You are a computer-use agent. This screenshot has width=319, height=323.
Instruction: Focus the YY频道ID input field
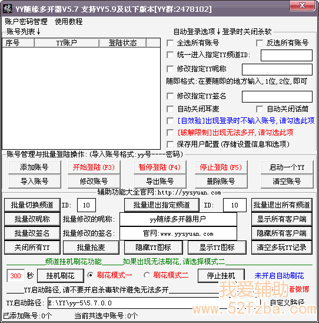click(287, 55)
